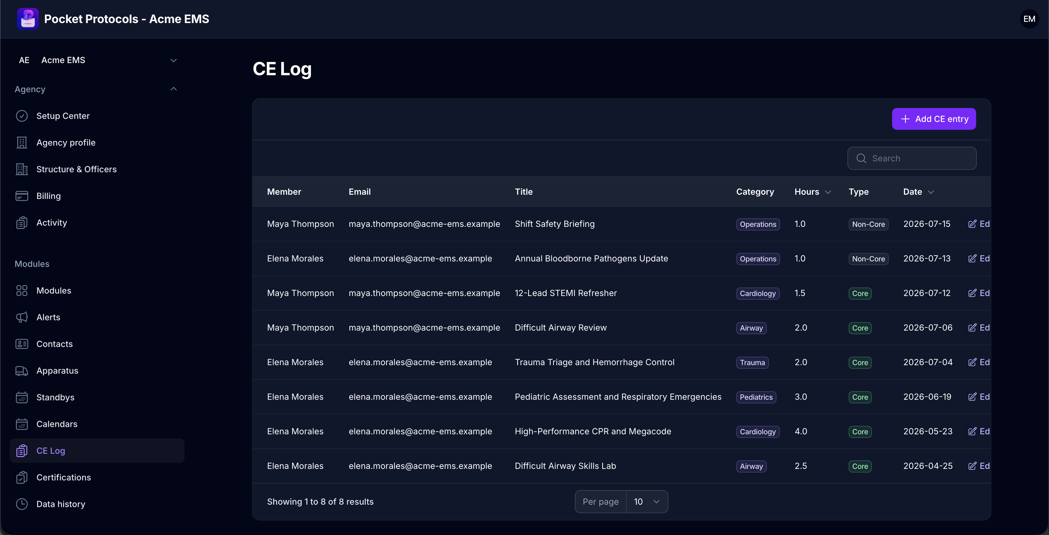This screenshot has height=535, width=1049.
Task: Click Core tag in Difficult Airway Skills Lab row
Action: [860, 466]
